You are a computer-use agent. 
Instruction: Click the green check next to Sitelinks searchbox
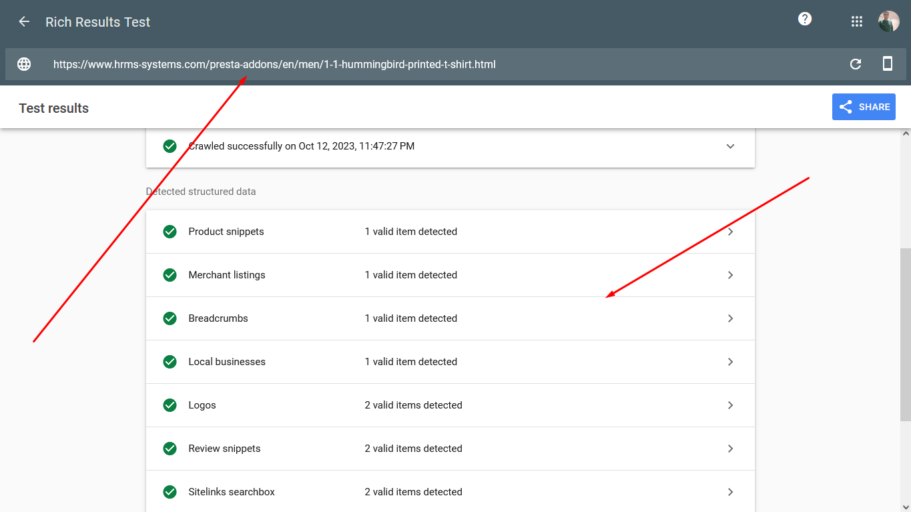tap(170, 492)
